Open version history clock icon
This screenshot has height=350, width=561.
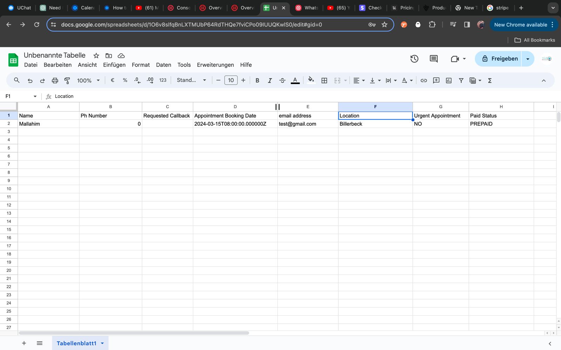414,59
